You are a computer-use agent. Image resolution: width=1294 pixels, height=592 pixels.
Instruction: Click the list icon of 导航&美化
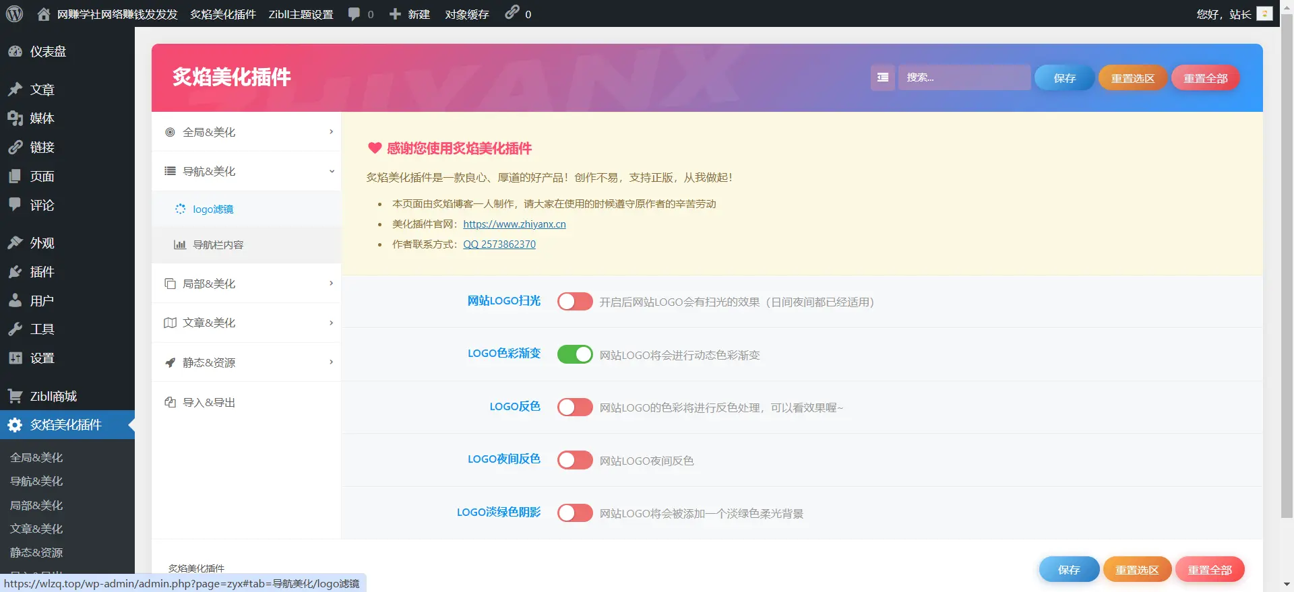tap(170, 171)
